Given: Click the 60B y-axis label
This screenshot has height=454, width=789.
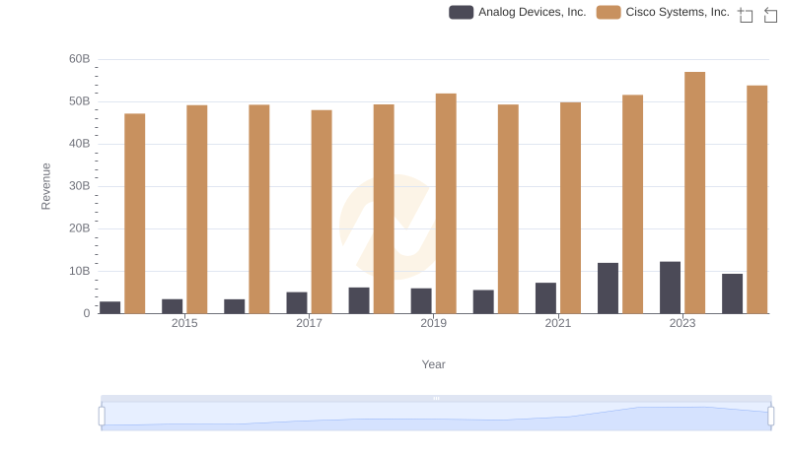Looking at the screenshot, I should 80,59.
